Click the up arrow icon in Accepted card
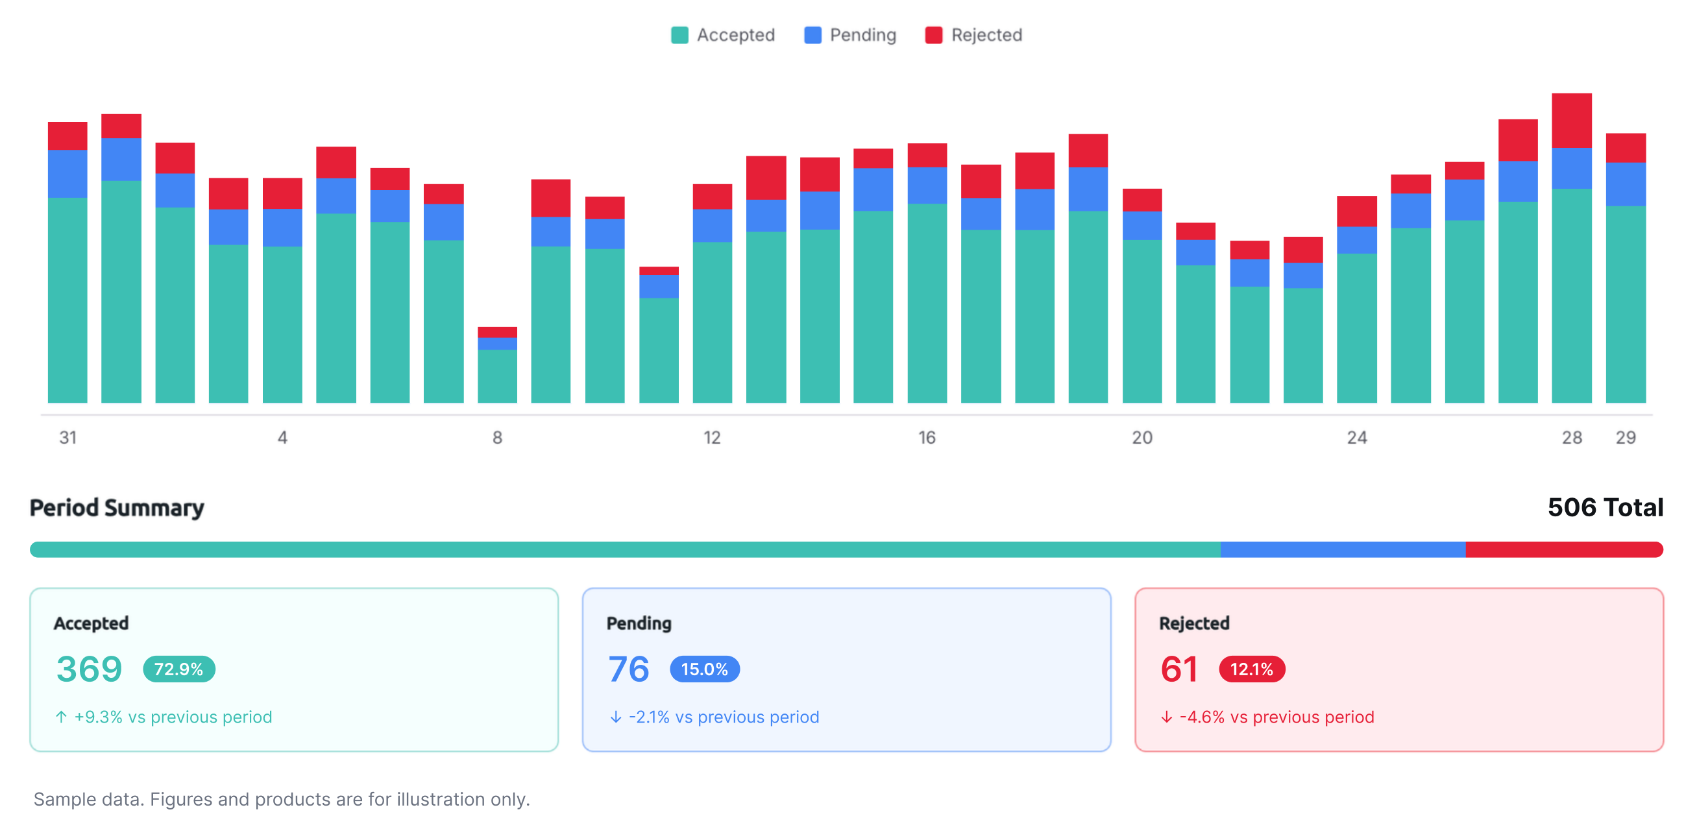 tap(61, 716)
